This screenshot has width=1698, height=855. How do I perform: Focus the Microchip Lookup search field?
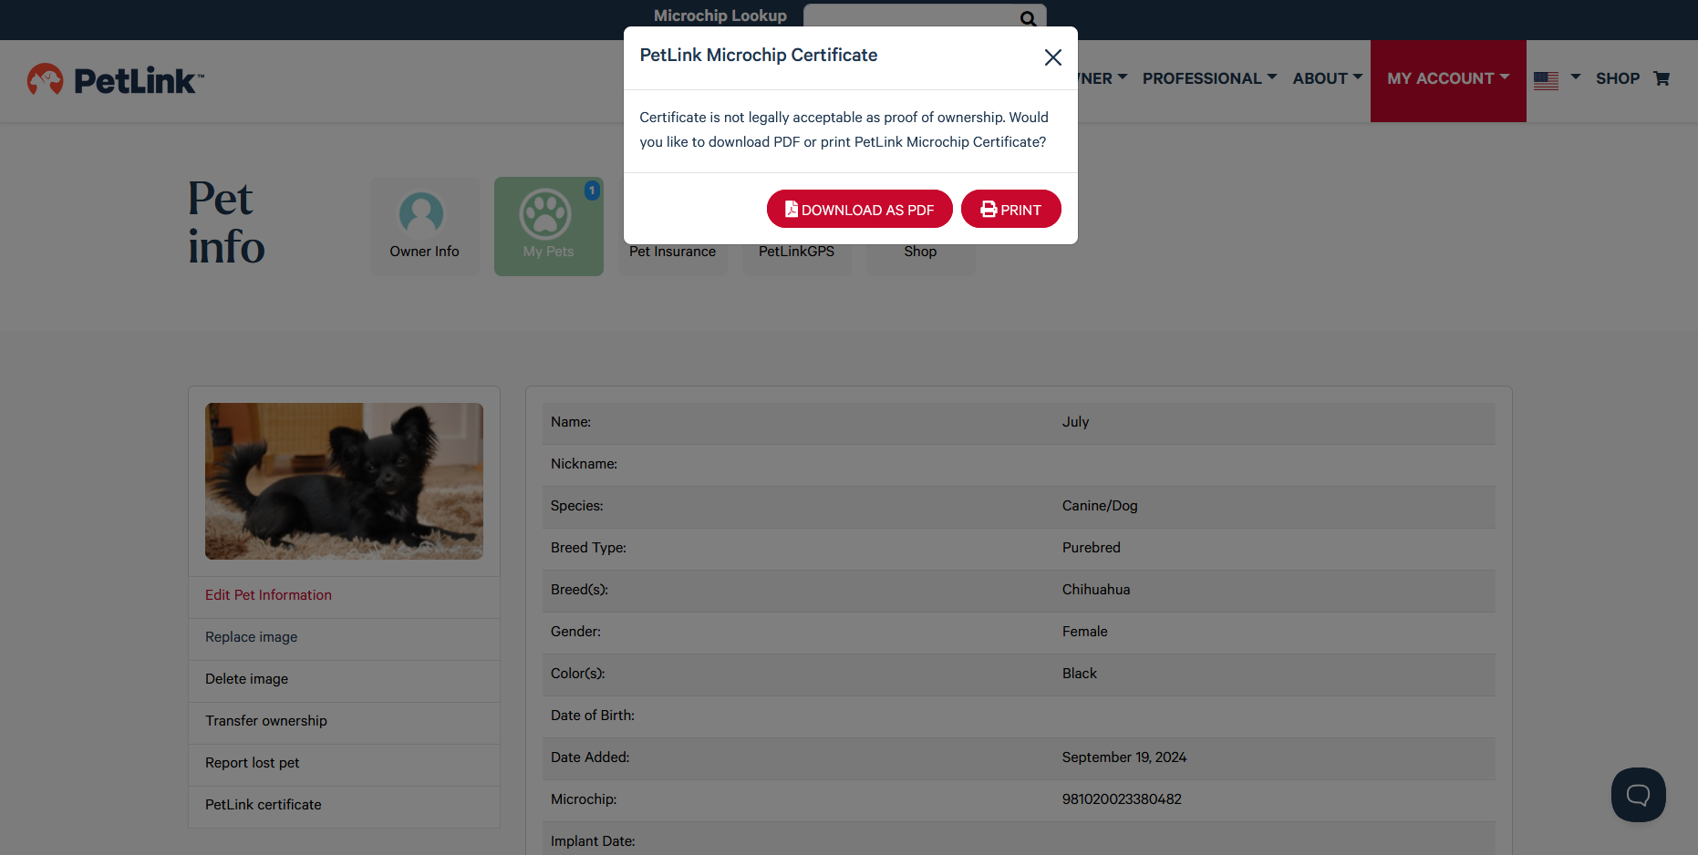click(x=912, y=16)
